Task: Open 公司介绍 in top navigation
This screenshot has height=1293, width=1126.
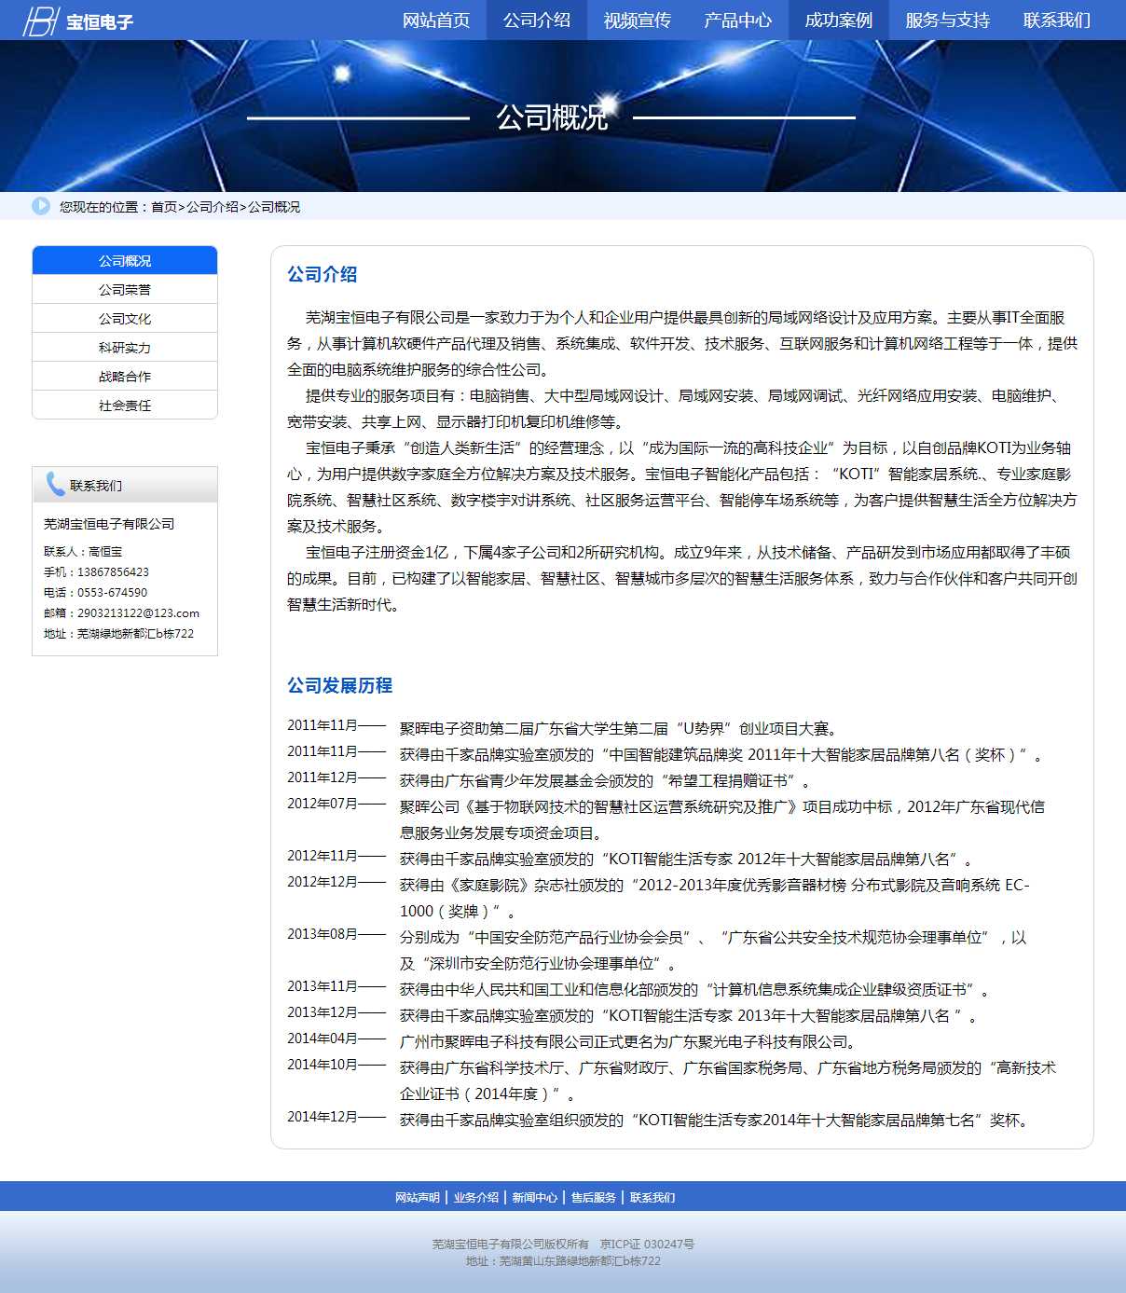Action: tap(537, 21)
